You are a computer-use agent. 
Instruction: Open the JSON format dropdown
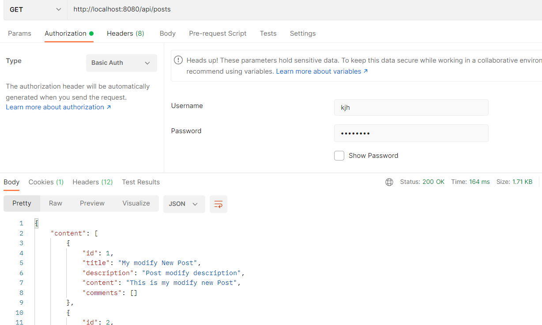point(184,204)
